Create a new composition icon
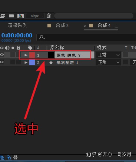 [x=20, y=16]
